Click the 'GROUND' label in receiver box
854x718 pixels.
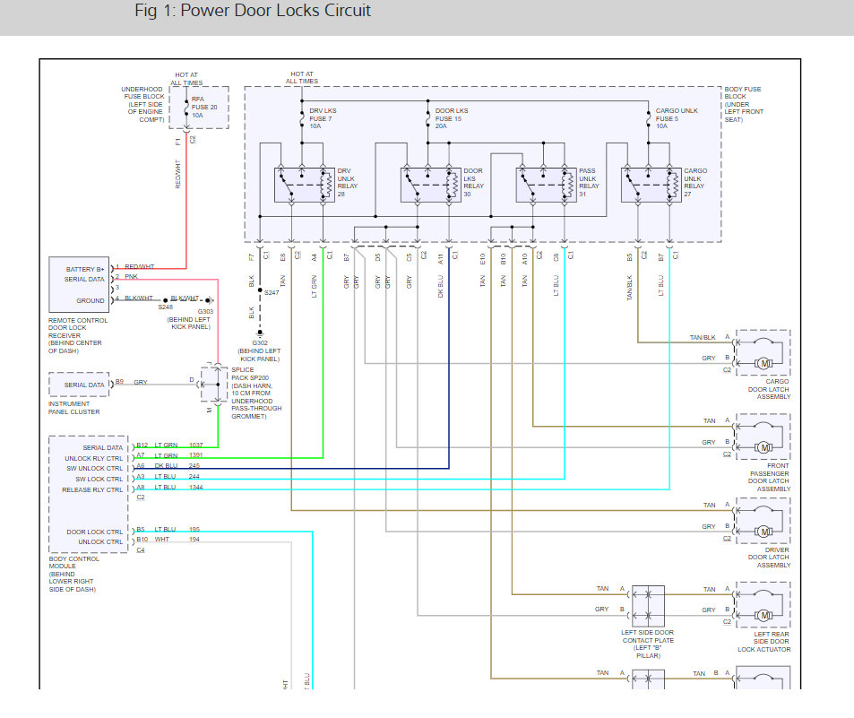pyautogui.click(x=90, y=300)
